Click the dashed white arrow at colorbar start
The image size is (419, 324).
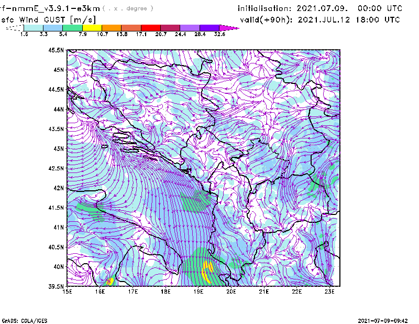pos(15,28)
